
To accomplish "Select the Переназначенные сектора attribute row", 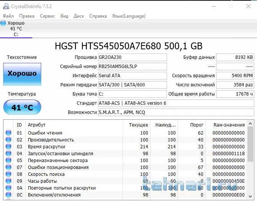I will pyautogui.click(x=125, y=160).
